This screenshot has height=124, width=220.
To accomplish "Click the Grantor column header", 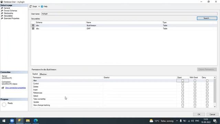I will point(107,77).
